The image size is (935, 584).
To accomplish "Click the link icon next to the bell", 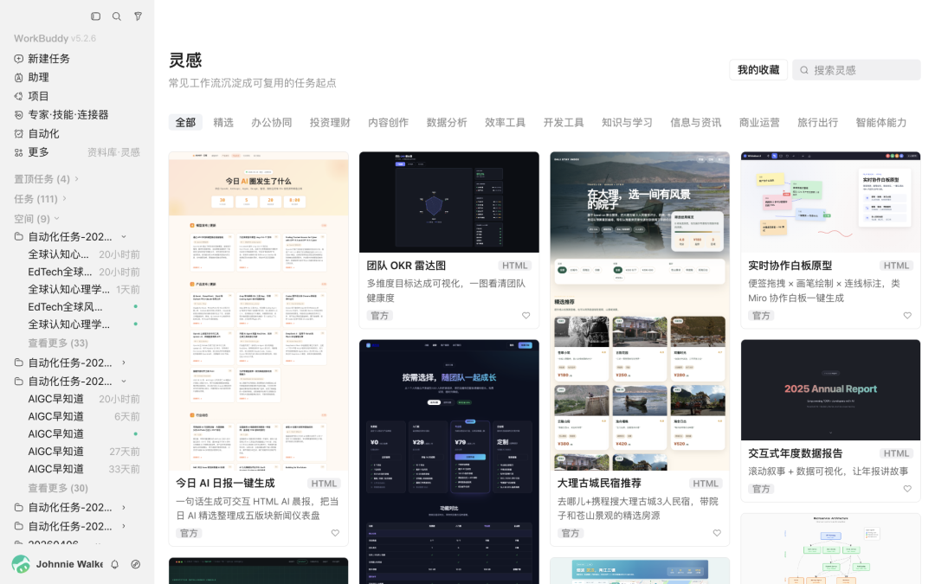I will coord(135,564).
